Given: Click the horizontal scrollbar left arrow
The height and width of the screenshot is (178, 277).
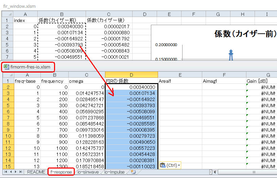Looking at the screenshot, I should (x=215, y=172).
